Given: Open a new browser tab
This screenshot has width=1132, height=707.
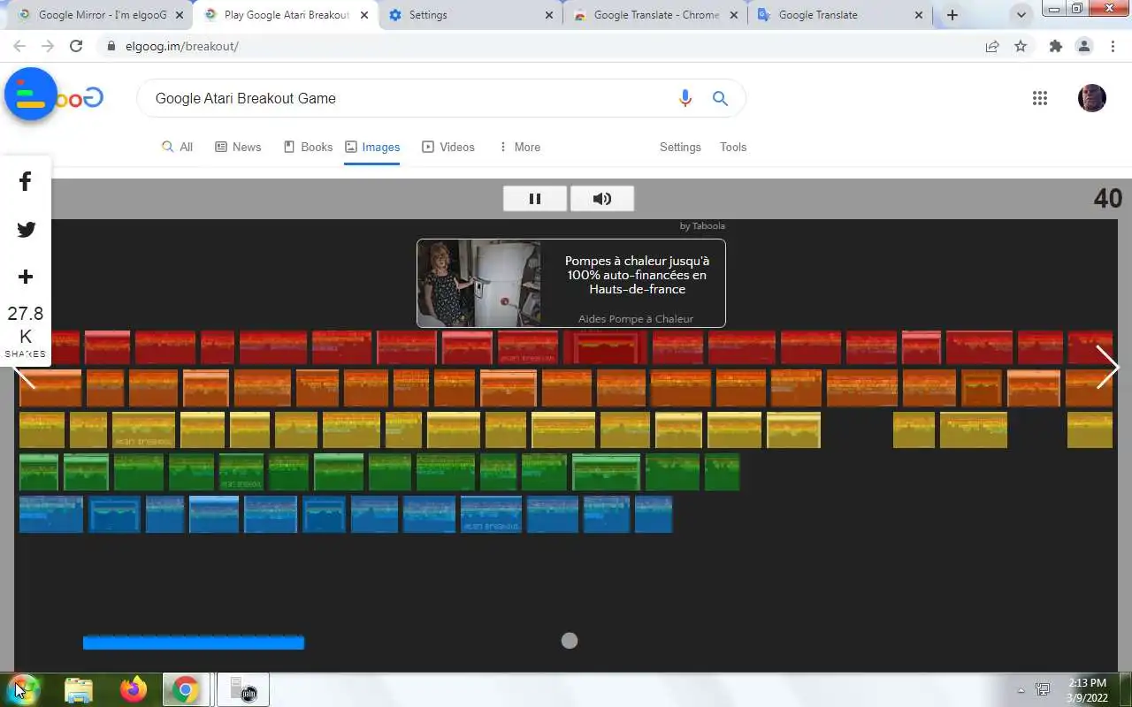Looking at the screenshot, I should (952, 15).
